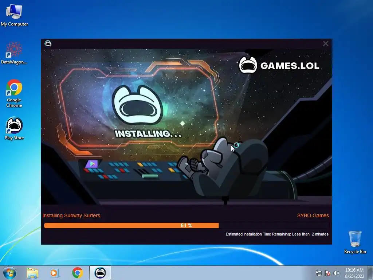
Task: Open Windows Media Player from the taskbar
Action: tap(55, 273)
